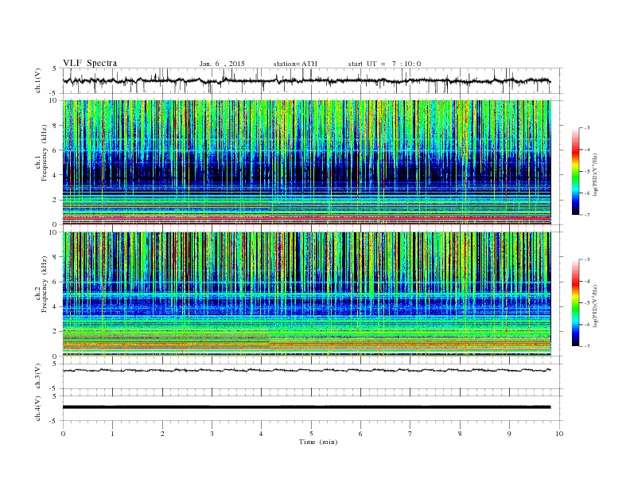The width and height of the screenshot is (630, 487).
Task: Click the ch.1 "Frequency (kHz)" axis label
Action: 45,153
